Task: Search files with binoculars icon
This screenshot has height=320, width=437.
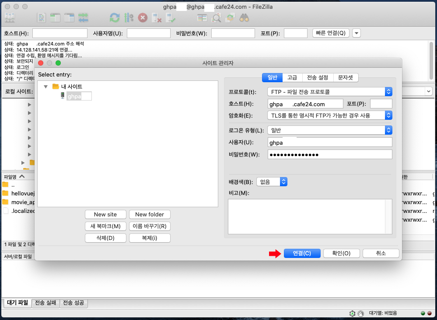Action: coord(244,18)
